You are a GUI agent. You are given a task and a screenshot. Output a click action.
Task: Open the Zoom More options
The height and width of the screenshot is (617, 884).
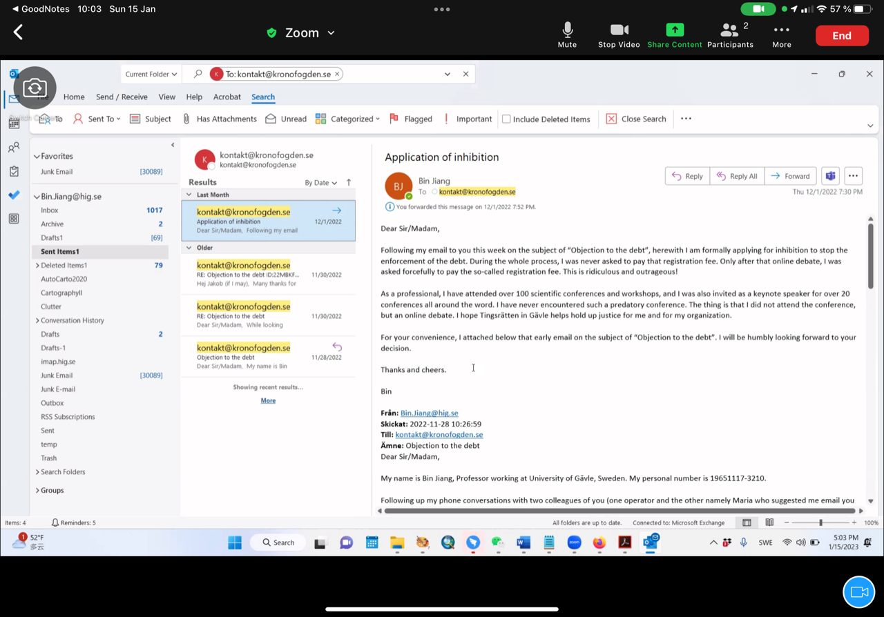click(x=781, y=35)
